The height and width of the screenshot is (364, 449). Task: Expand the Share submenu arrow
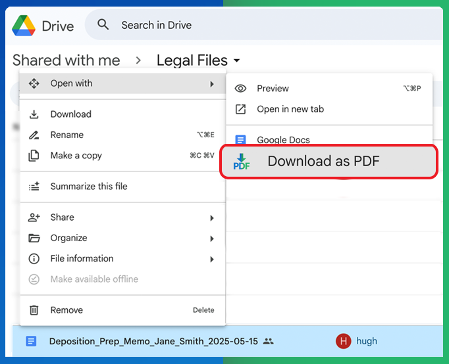pyautogui.click(x=212, y=217)
